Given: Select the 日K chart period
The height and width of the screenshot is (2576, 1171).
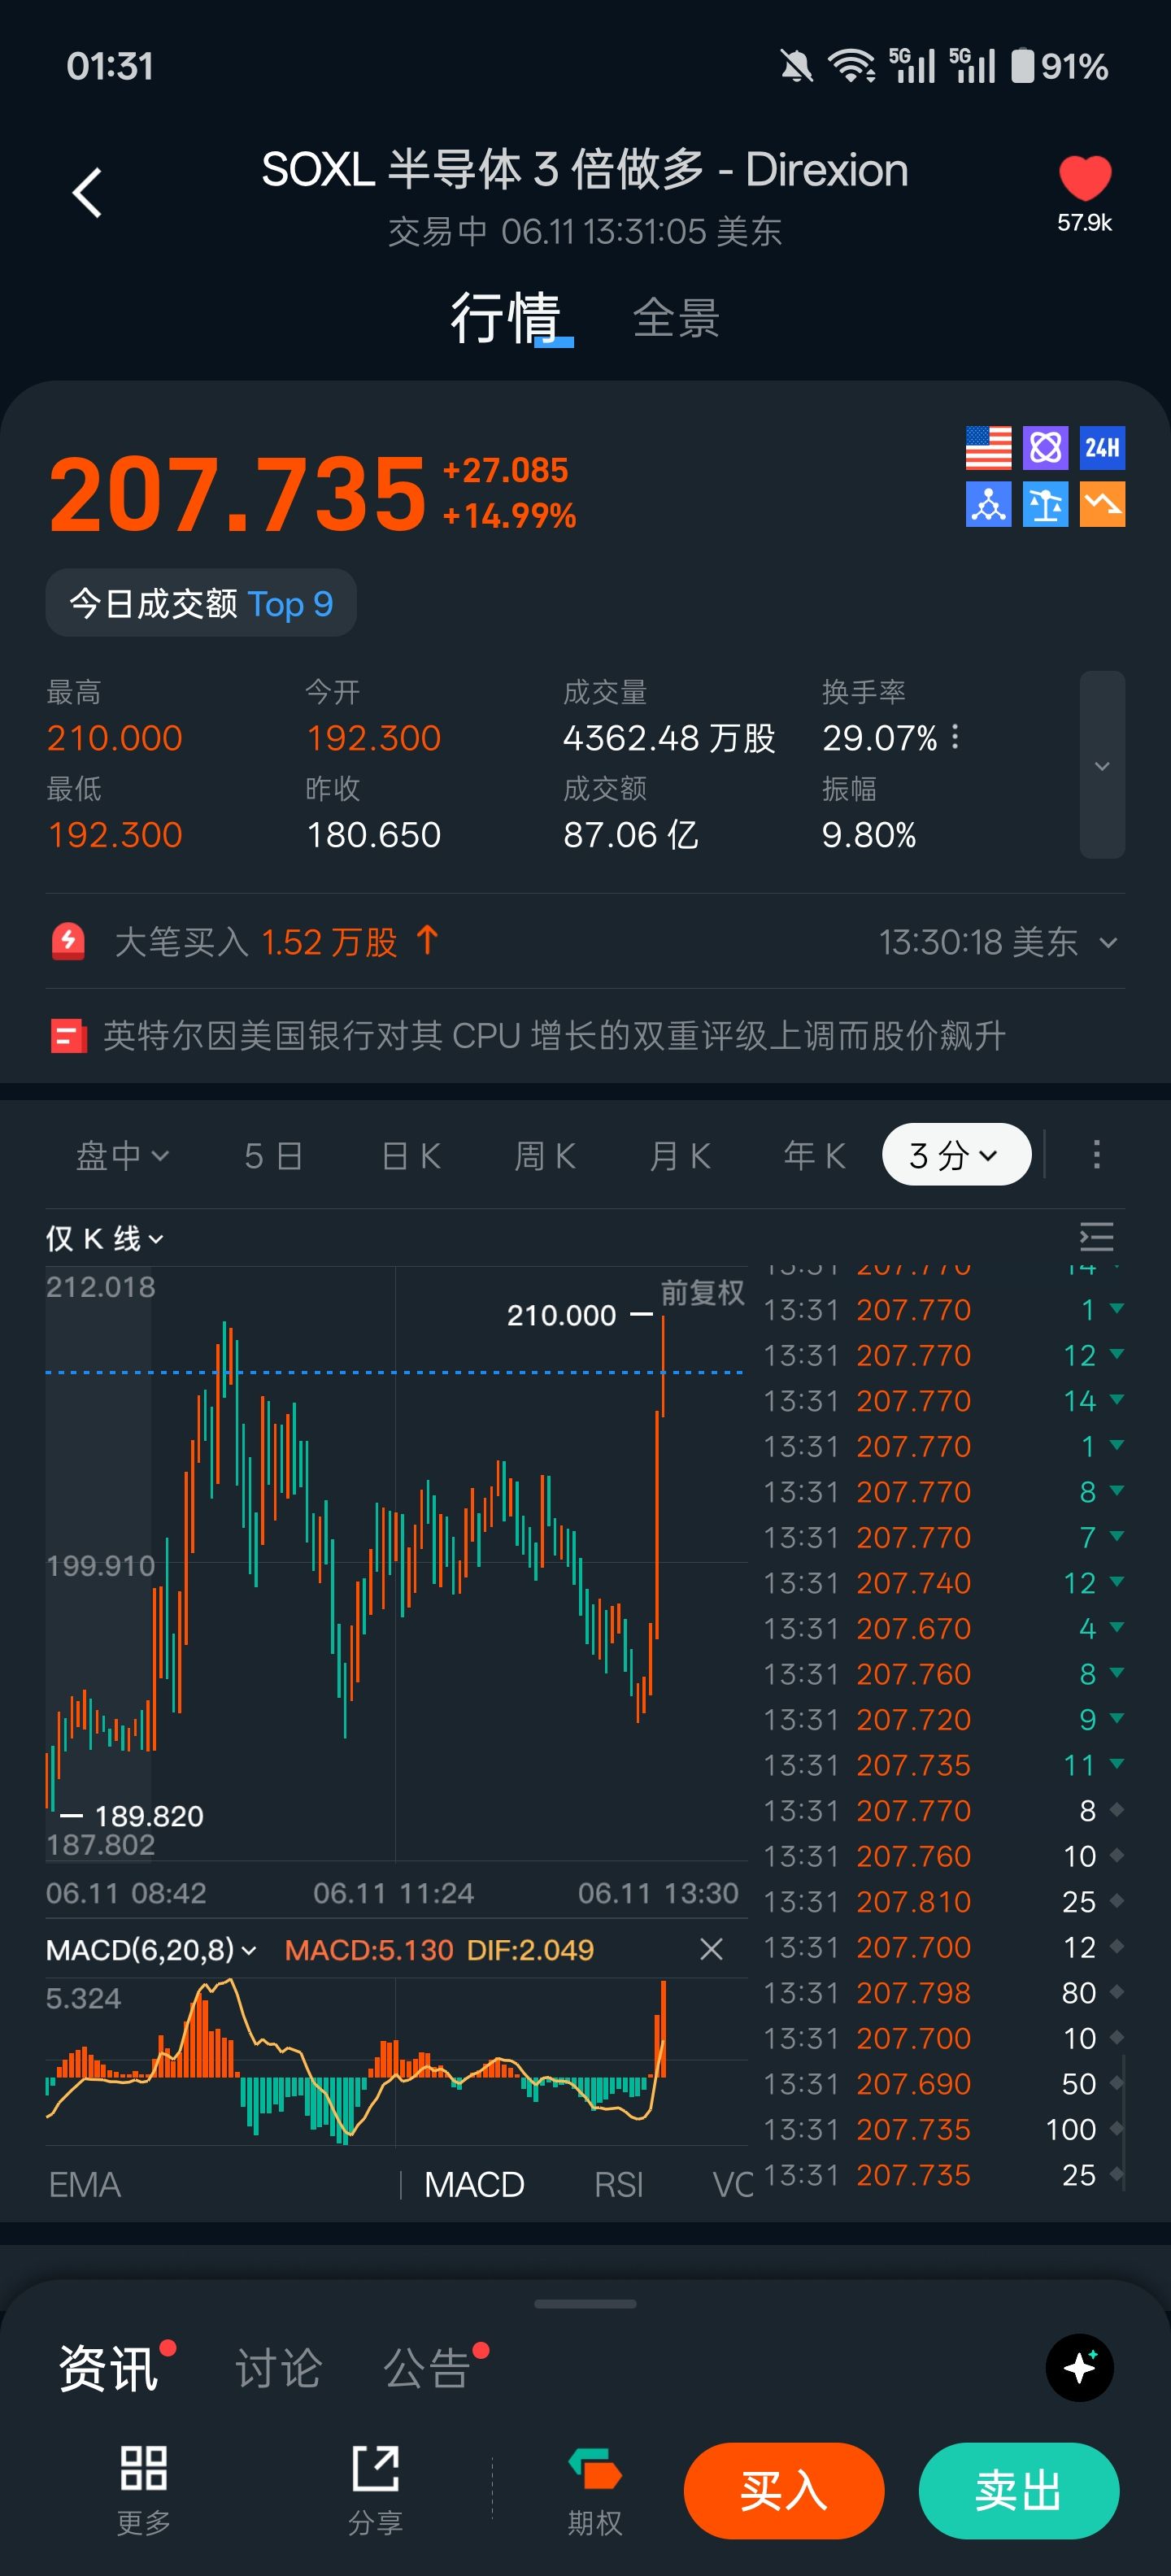Looking at the screenshot, I should pyautogui.click(x=411, y=1155).
